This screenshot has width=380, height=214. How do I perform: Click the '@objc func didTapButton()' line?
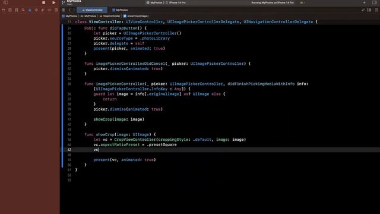click(115, 28)
